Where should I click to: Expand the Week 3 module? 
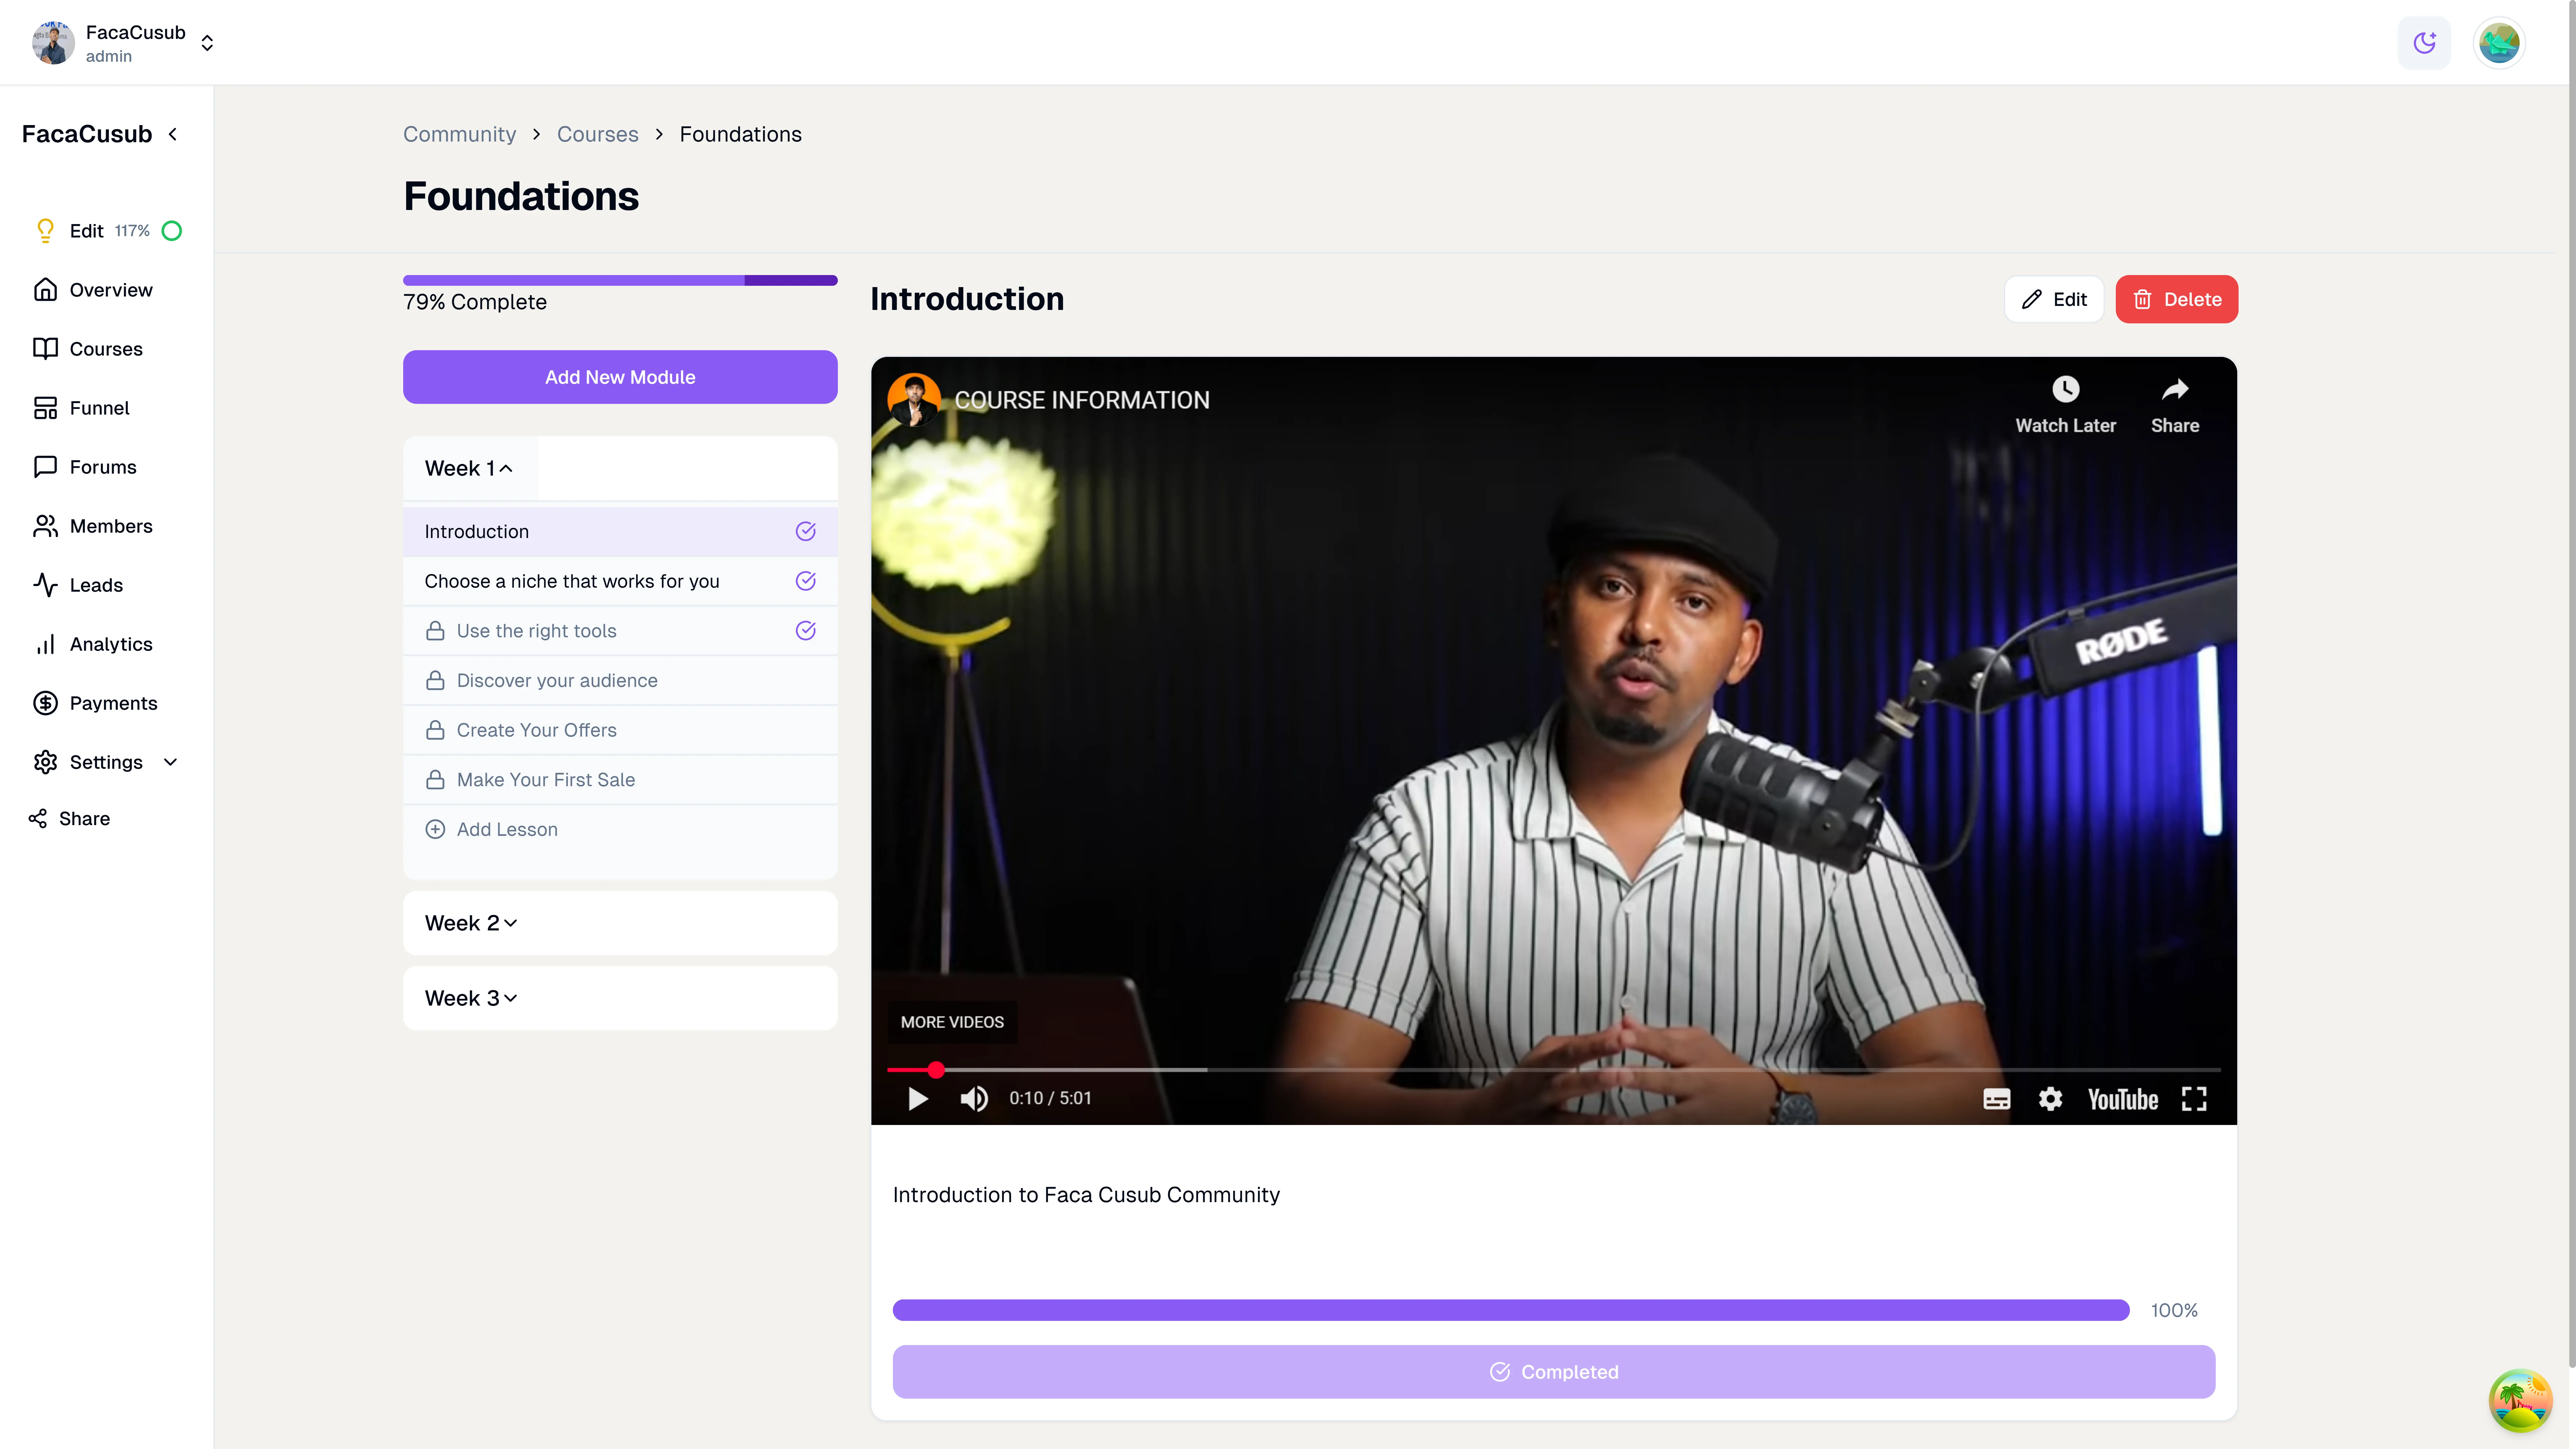click(620, 998)
